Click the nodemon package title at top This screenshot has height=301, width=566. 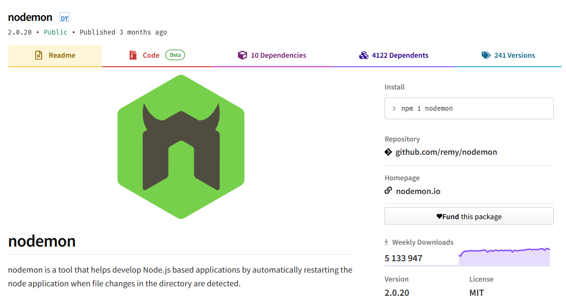click(30, 18)
